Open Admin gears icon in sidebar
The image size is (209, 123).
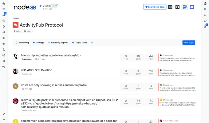[4, 67]
